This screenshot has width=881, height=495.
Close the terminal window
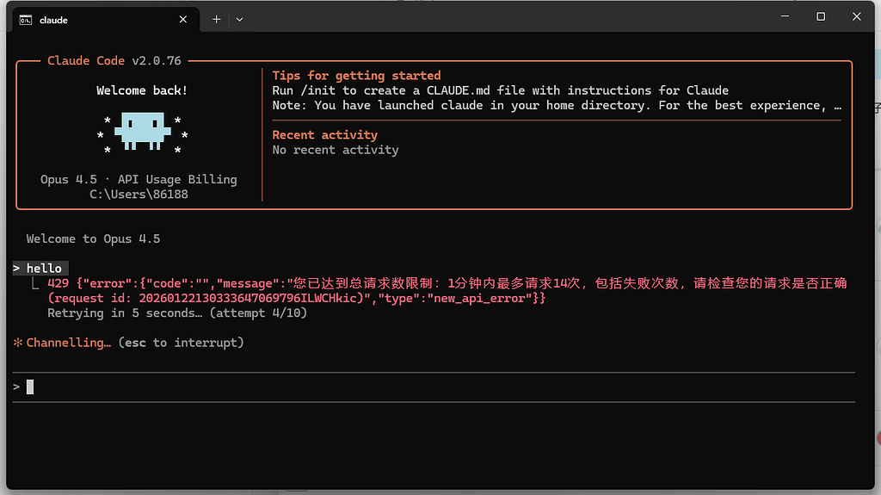(x=856, y=16)
